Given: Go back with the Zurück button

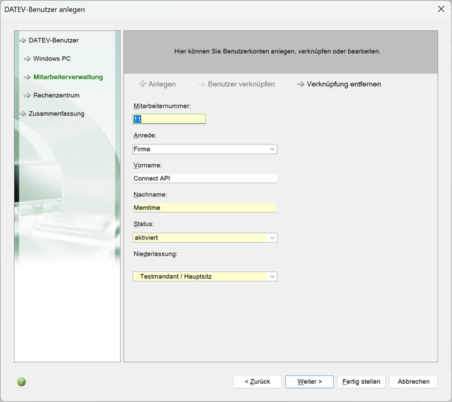Looking at the screenshot, I should 257,382.
